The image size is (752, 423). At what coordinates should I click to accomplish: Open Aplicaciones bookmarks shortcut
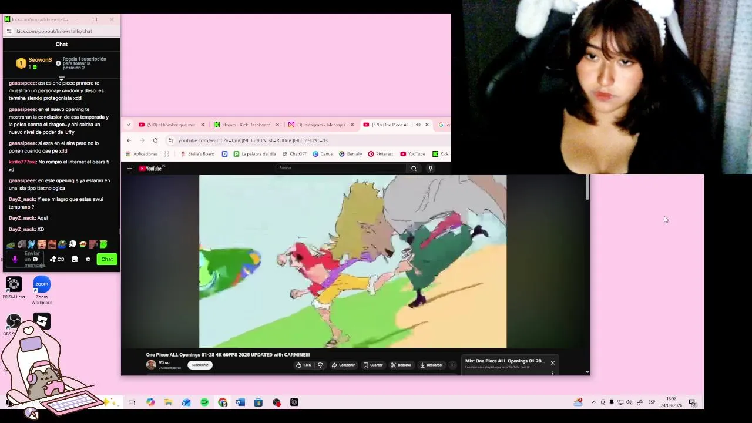point(142,154)
